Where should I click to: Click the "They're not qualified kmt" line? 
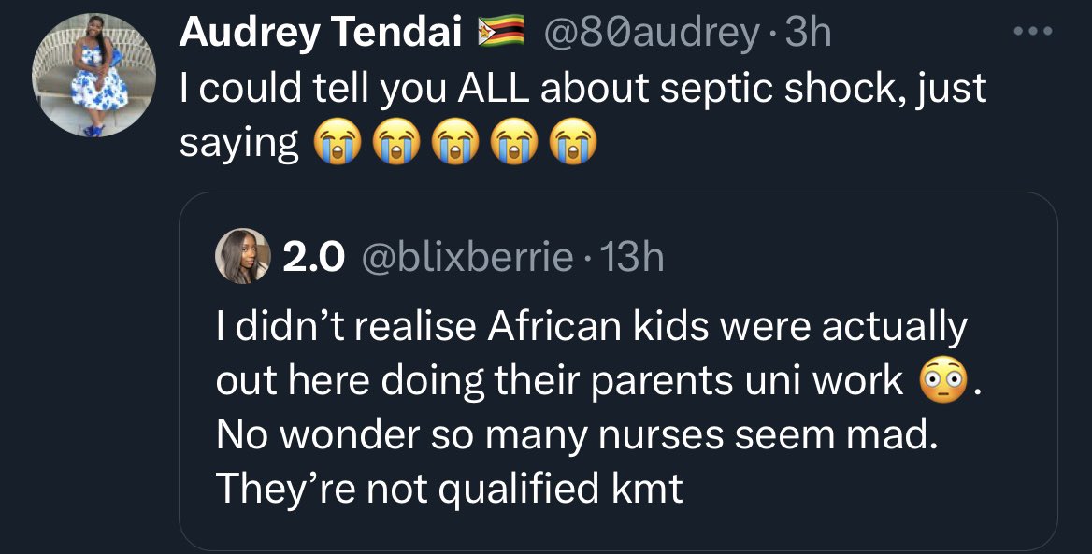click(449, 489)
